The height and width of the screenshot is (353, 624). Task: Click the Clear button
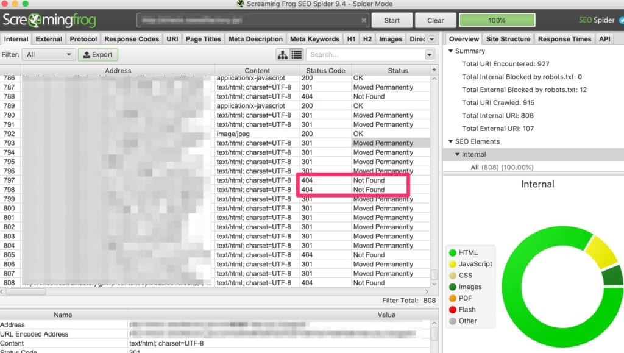(x=435, y=20)
